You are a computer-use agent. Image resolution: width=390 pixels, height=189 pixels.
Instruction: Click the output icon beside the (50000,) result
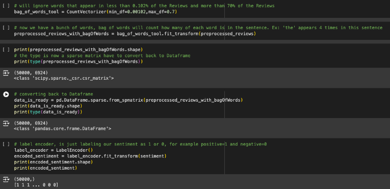(6, 179)
